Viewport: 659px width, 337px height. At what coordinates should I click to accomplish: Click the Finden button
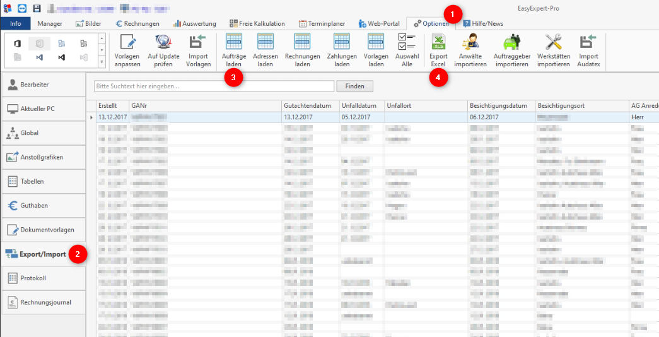[x=354, y=86]
